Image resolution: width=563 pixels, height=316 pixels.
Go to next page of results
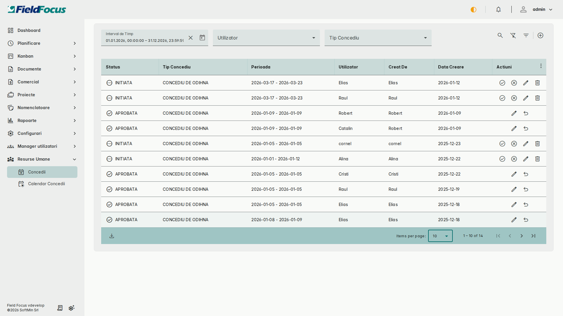pos(521,236)
